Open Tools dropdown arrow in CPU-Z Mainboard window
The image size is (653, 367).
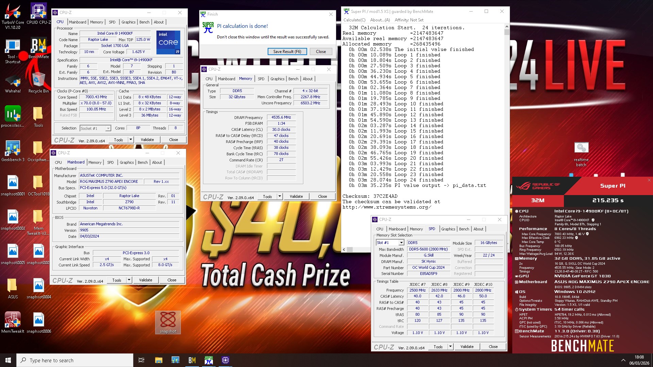click(129, 280)
